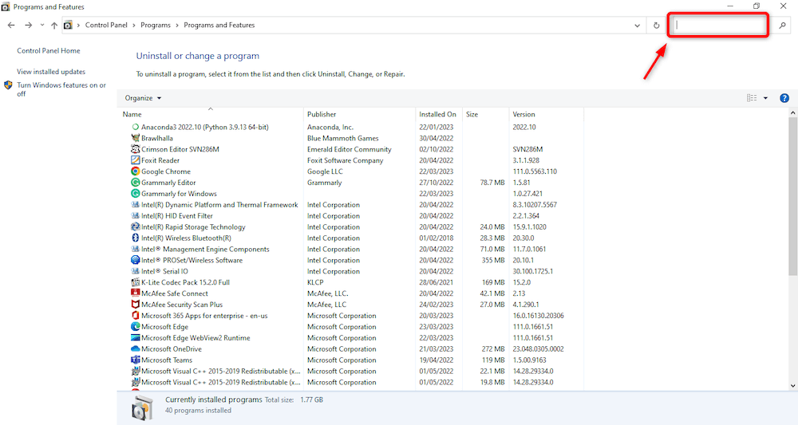Click the scrollbar up arrow
Viewport: 798px width, 425px height.
point(792,113)
